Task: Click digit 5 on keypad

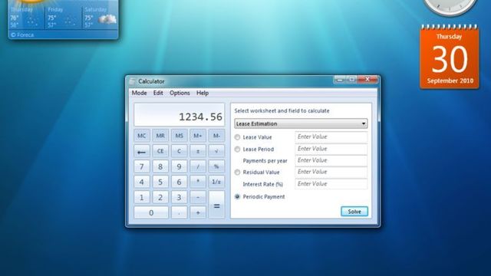Action: pyautogui.click(x=160, y=182)
